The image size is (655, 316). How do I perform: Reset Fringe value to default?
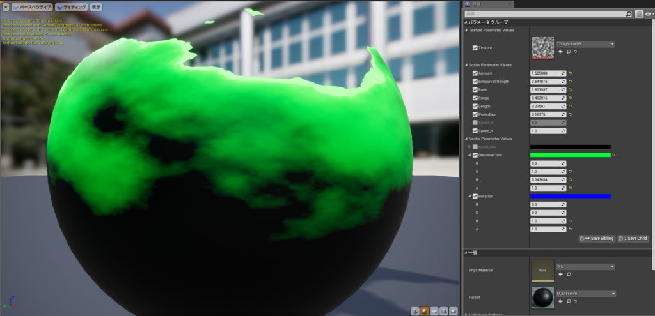570,98
